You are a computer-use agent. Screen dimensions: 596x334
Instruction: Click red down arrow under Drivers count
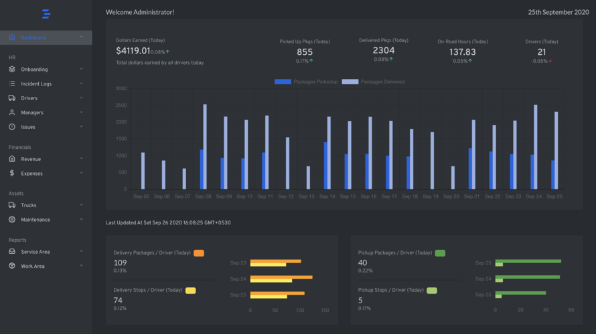pos(550,61)
